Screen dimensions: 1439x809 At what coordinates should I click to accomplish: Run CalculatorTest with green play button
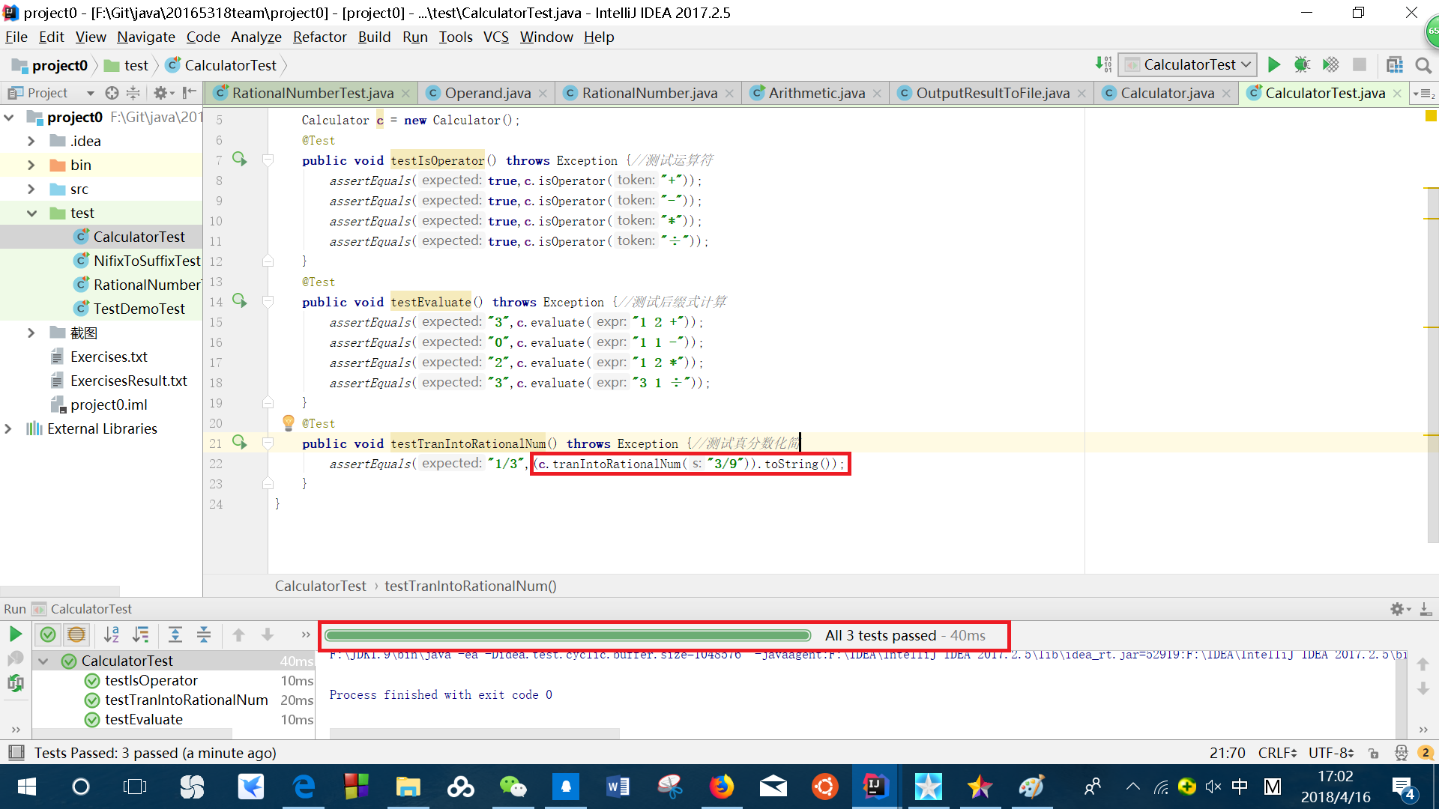tap(1273, 65)
